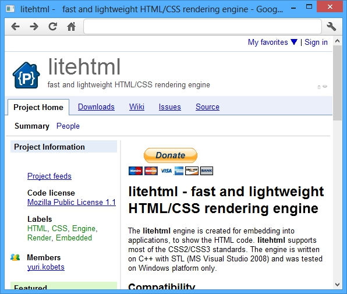The image size is (347, 294).
Task: Click the HTML label
Action: [37, 228]
